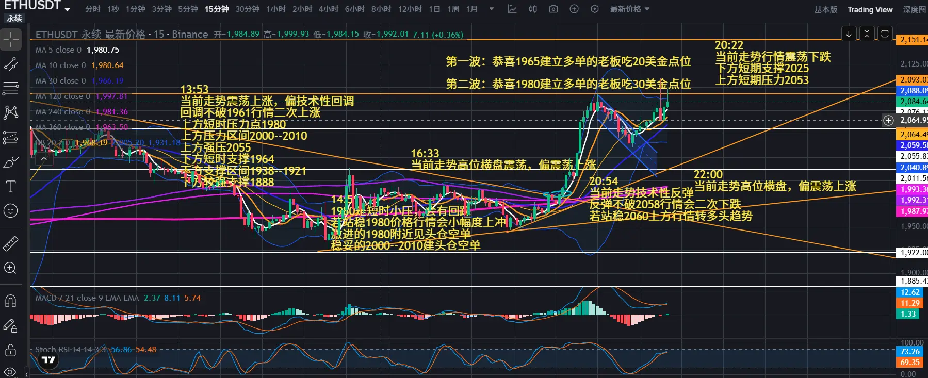Open the emoji icons tool
928x378 pixels.
(11, 210)
